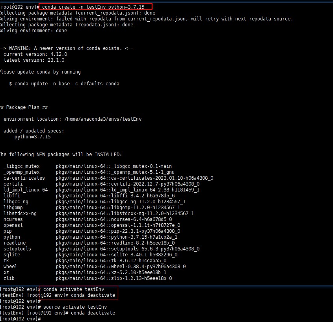Click 'python-3.7.15-h7a1cb2a_1' package path
This screenshot has height=322, width=333.
[117, 237]
